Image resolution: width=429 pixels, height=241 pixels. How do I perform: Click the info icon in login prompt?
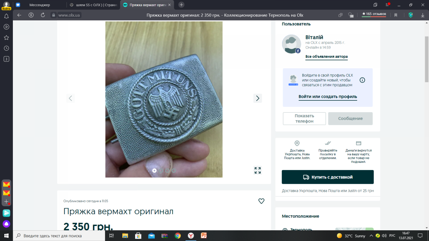362,80
